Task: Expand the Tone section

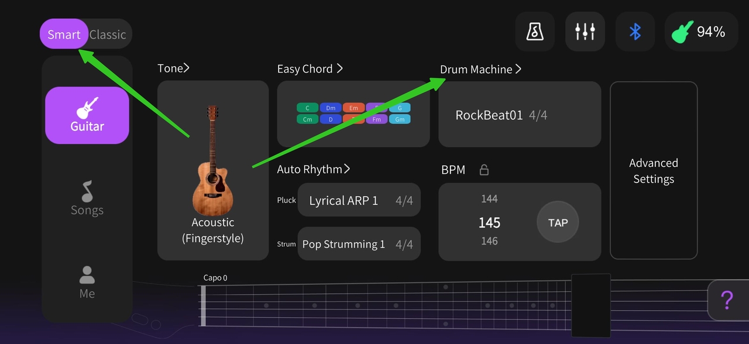Action: pyautogui.click(x=173, y=68)
